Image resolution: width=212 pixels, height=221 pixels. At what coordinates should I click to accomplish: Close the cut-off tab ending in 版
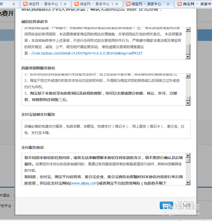(x=14, y=4)
